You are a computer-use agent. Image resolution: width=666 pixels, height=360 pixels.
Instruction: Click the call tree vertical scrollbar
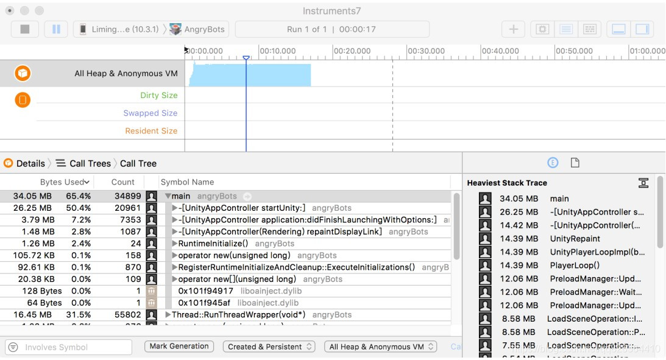[x=456, y=226]
